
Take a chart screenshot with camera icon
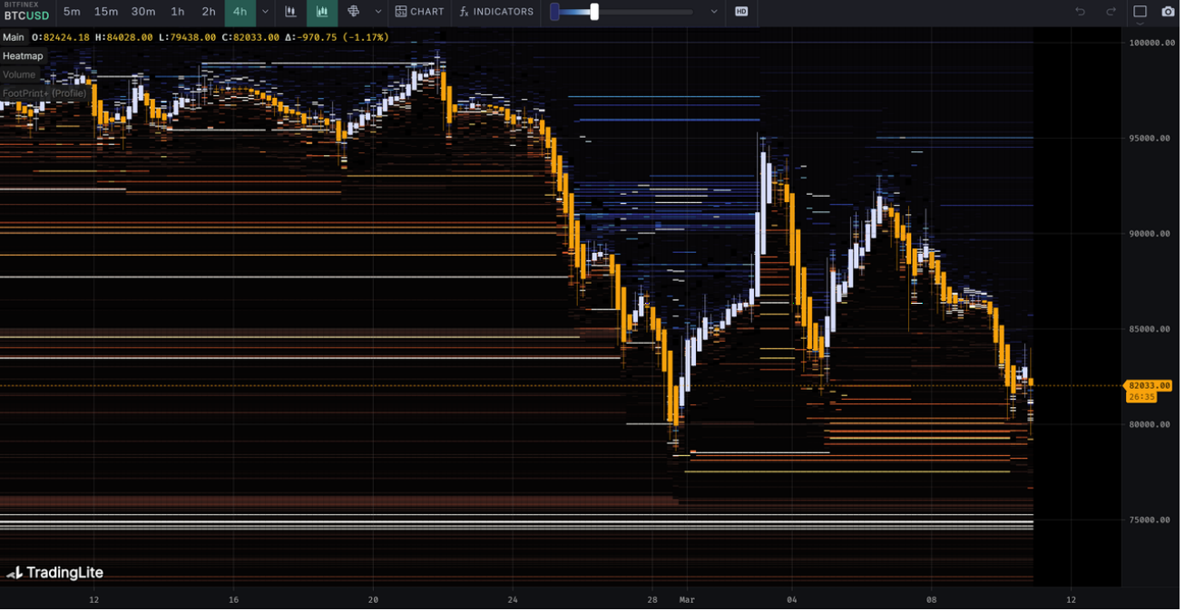[x=1168, y=12]
